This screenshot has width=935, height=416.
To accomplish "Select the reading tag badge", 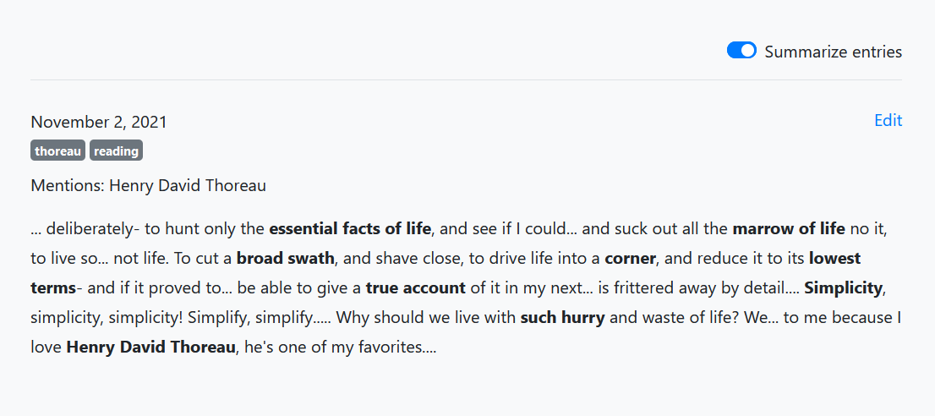I will pyautogui.click(x=117, y=151).
